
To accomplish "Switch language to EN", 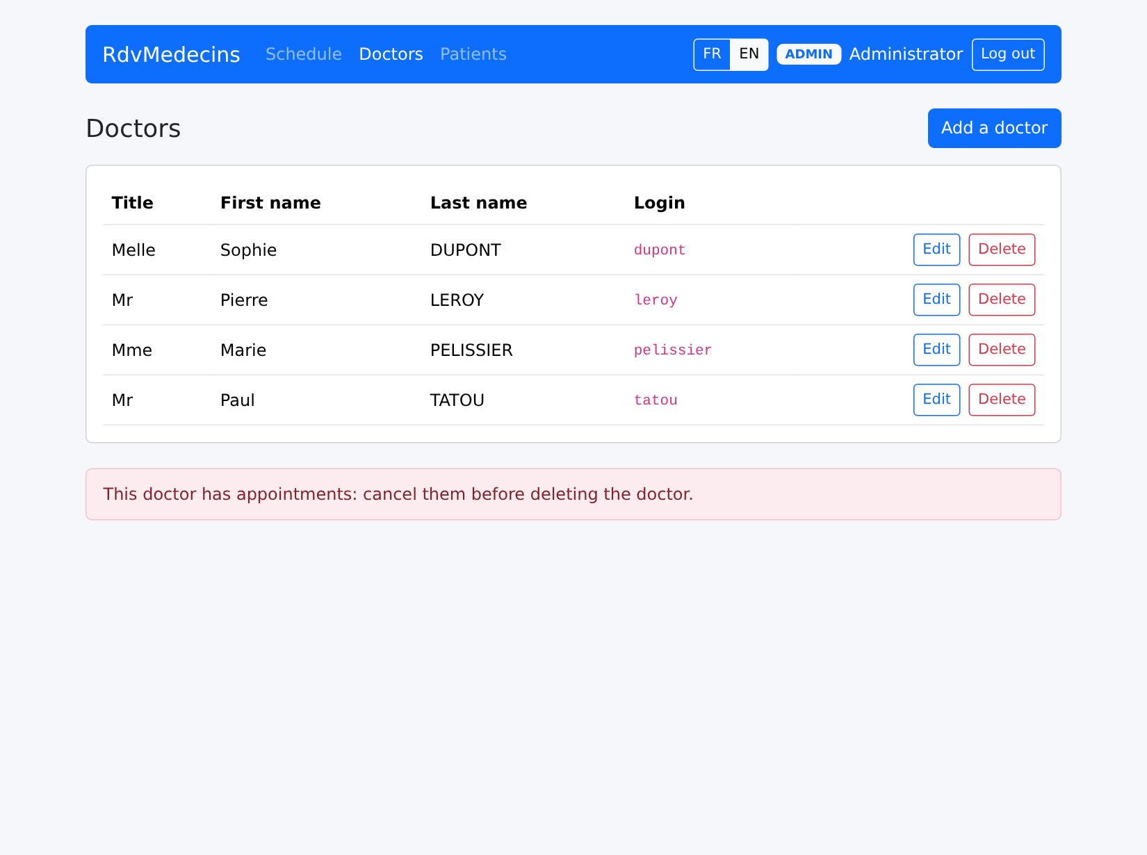I will (x=749, y=54).
